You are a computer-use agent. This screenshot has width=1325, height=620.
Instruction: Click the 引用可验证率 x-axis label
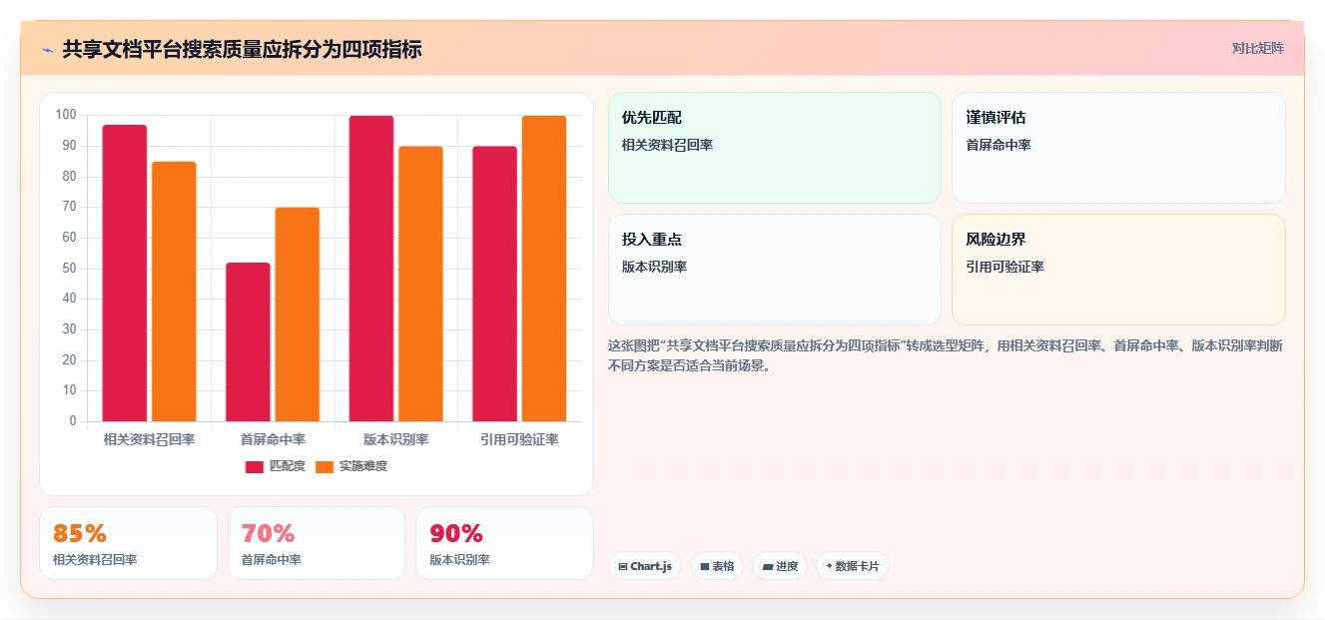click(x=519, y=439)
